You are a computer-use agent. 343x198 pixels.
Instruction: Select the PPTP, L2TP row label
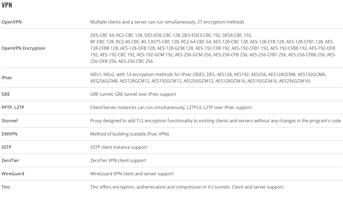pyautogui.click(x=13, y=107)
